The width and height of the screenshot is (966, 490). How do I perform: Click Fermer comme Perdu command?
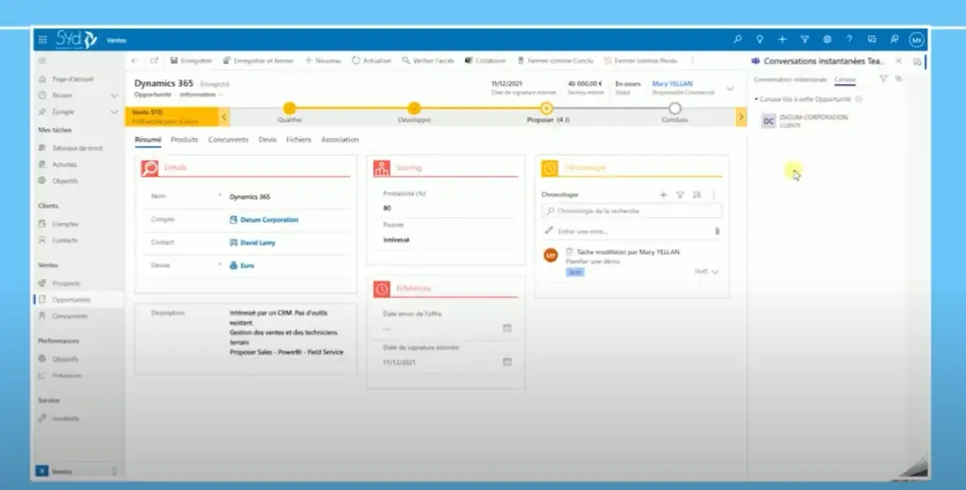click(x=641, y=60)
